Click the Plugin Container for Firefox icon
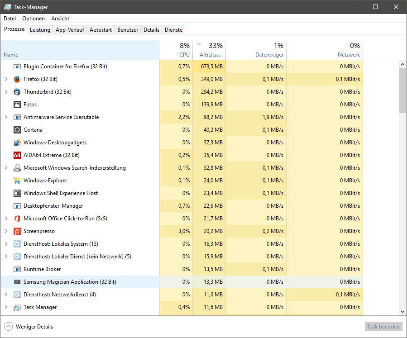Image resolution: width=407 pixels, height=338 pixels. click(17, 67)
